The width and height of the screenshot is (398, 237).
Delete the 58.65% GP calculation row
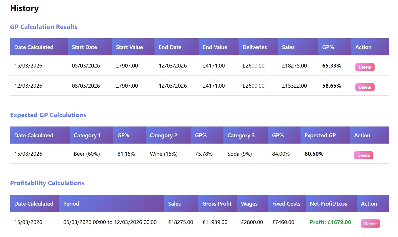(365, 87)
